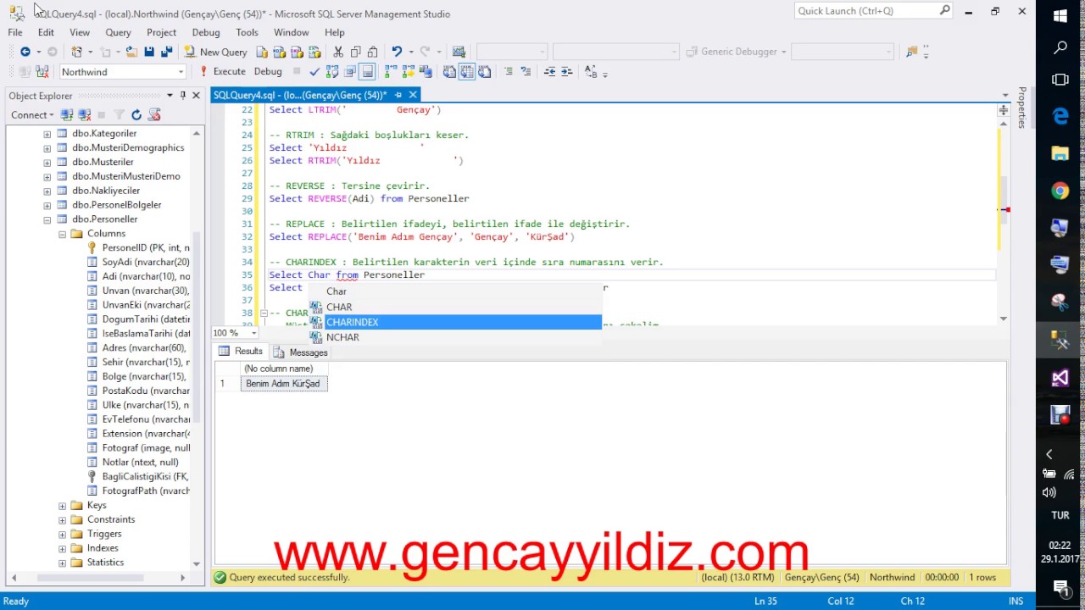Open the File menu
The height and width of the screenshot is (610, 1085).
[15, 32]
